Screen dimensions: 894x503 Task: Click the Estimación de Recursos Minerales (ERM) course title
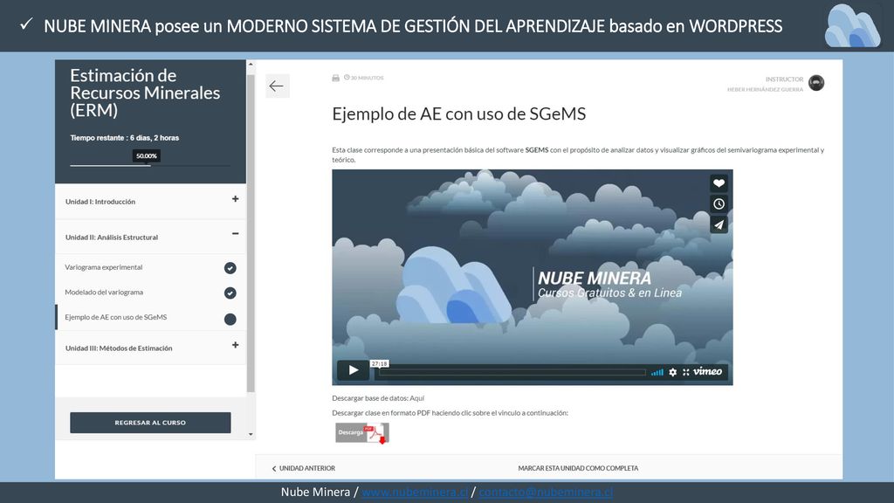pos(146,93)
